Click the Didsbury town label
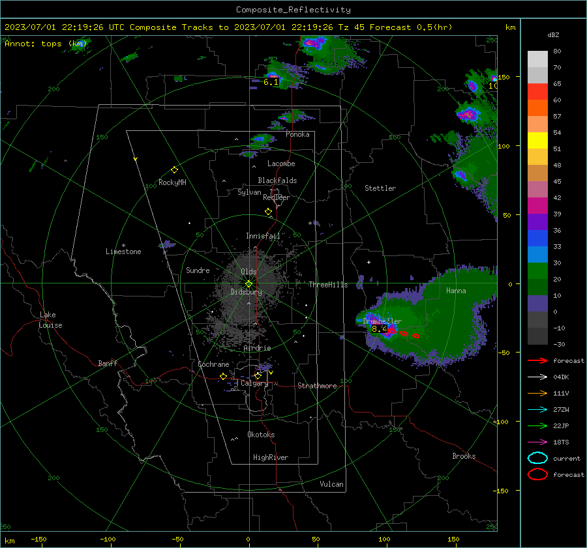Image resolution: width=587 pixels, height=548 pixels. coord(246,292)
